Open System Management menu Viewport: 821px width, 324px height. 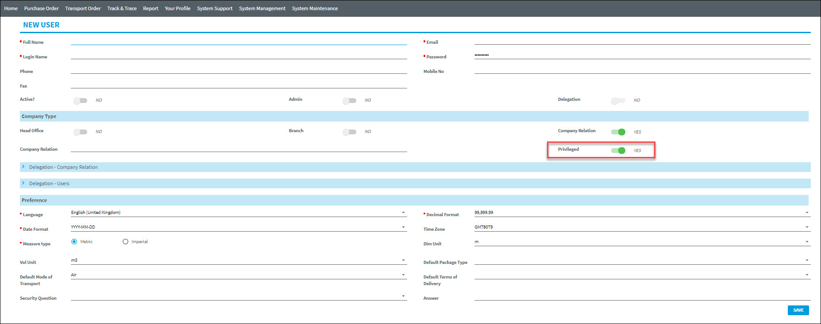pyautogui.click(x=262, y=8)
